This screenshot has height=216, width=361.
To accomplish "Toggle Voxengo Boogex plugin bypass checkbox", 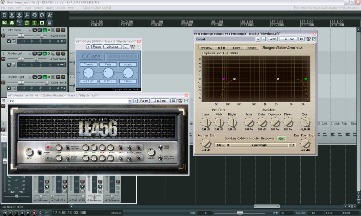I will click(314, 39).
